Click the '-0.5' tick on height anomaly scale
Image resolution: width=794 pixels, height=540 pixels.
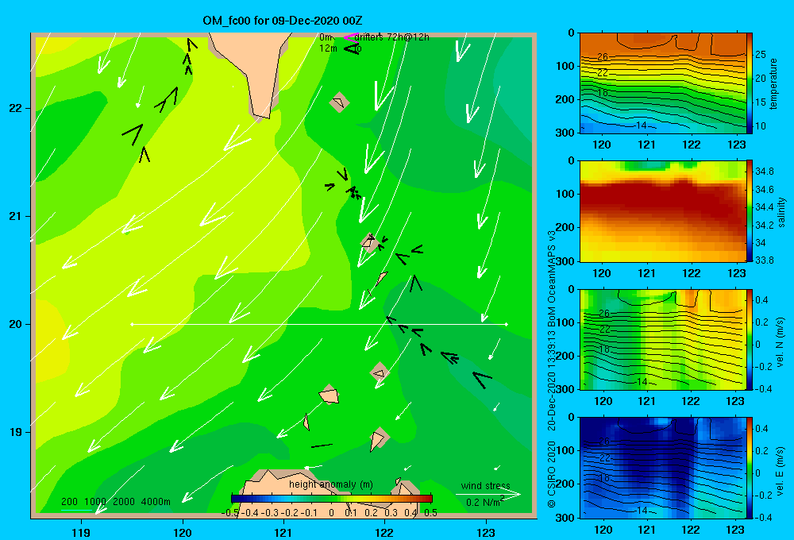229,513
